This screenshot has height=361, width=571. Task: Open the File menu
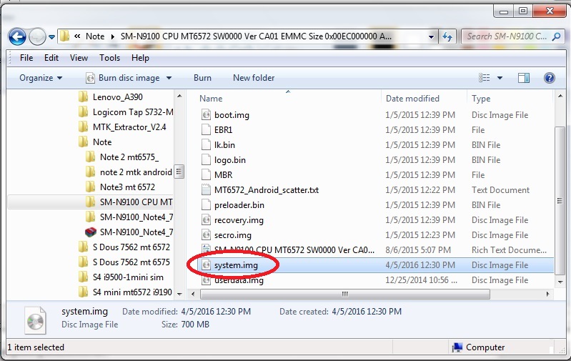26,58
